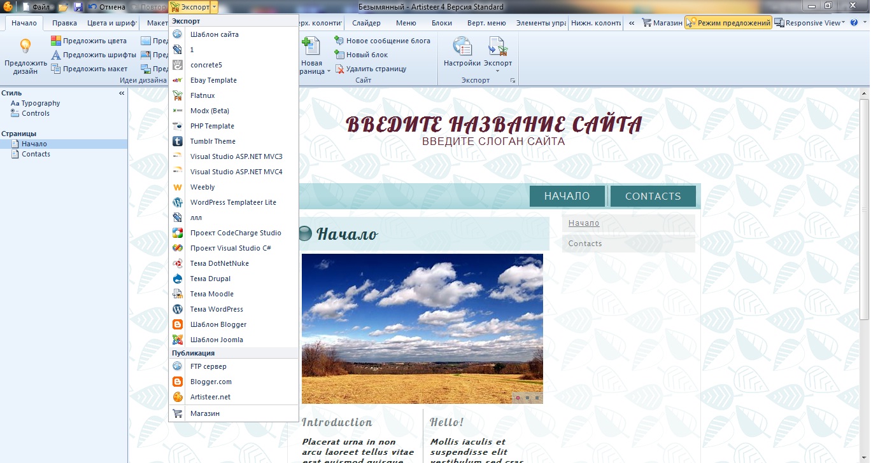871x463 pixels.
Task: Click the DotNetNuke icon in export menu
Action: coord(178,263)
